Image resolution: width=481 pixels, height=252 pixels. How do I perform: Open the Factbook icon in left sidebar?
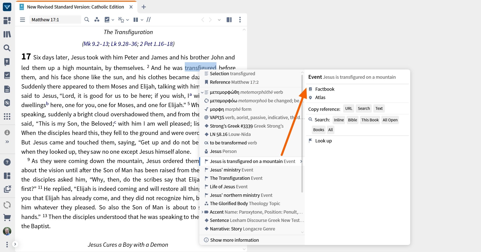coord(7,62)
